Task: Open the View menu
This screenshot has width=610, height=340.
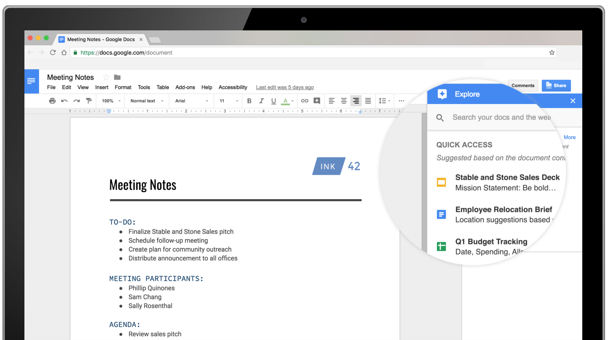Action: point(83,87)
